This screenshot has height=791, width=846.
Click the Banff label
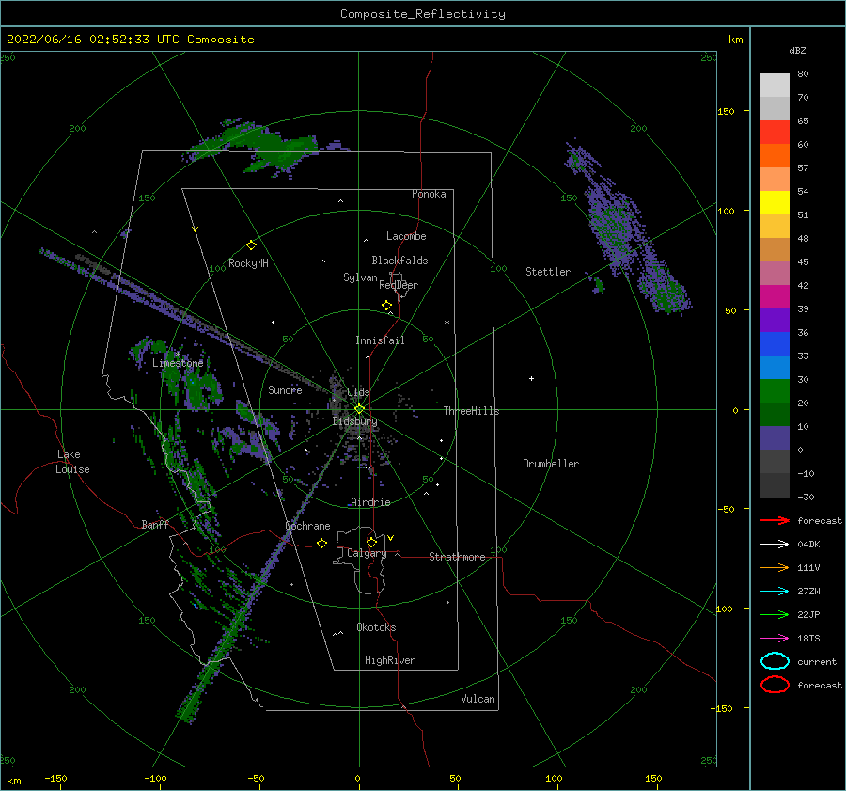coord(155,524)
